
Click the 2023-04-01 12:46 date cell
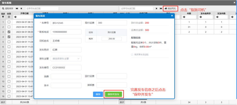tap(24, 72)
